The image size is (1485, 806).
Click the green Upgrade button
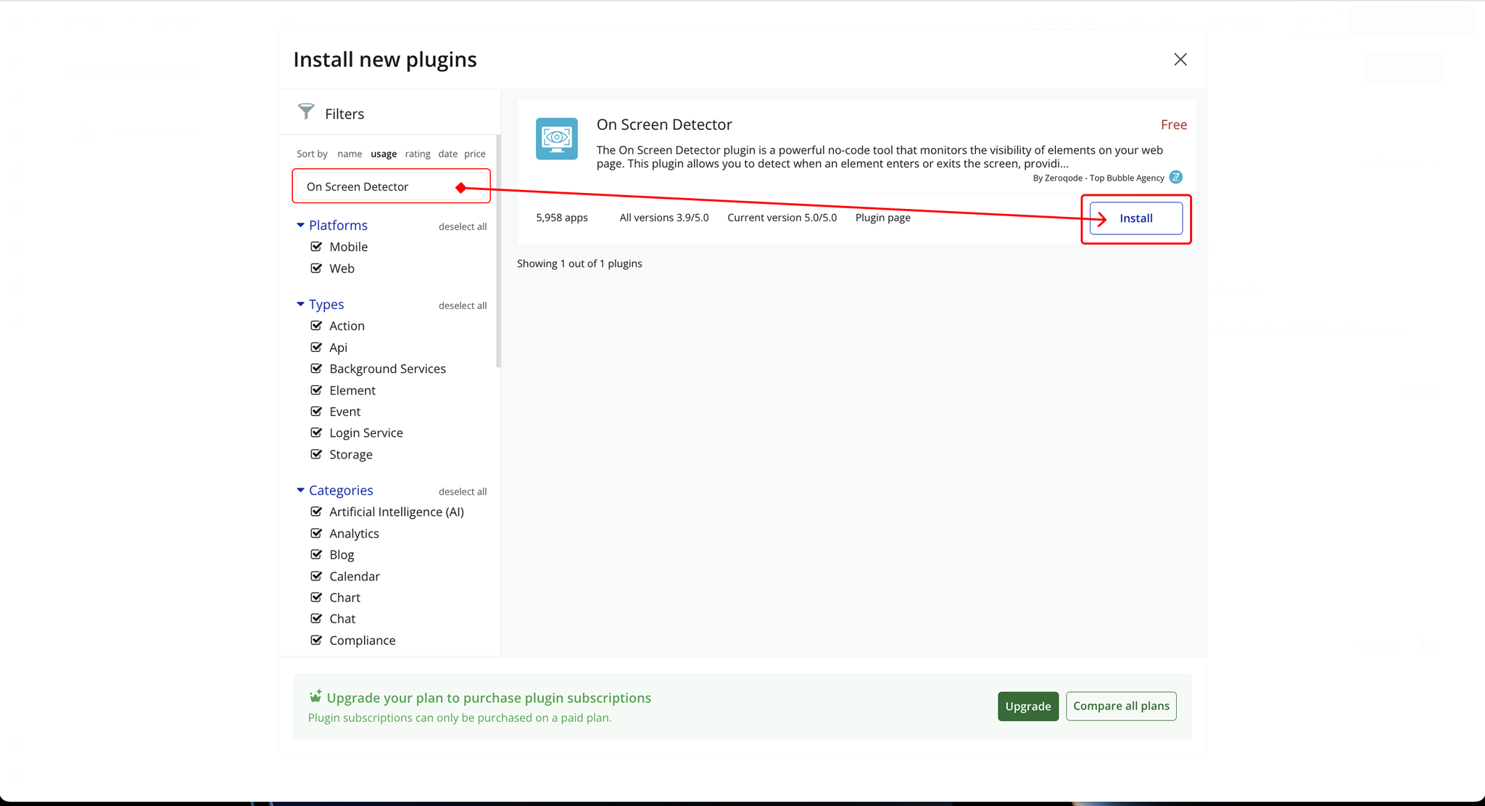[1027, 706]
